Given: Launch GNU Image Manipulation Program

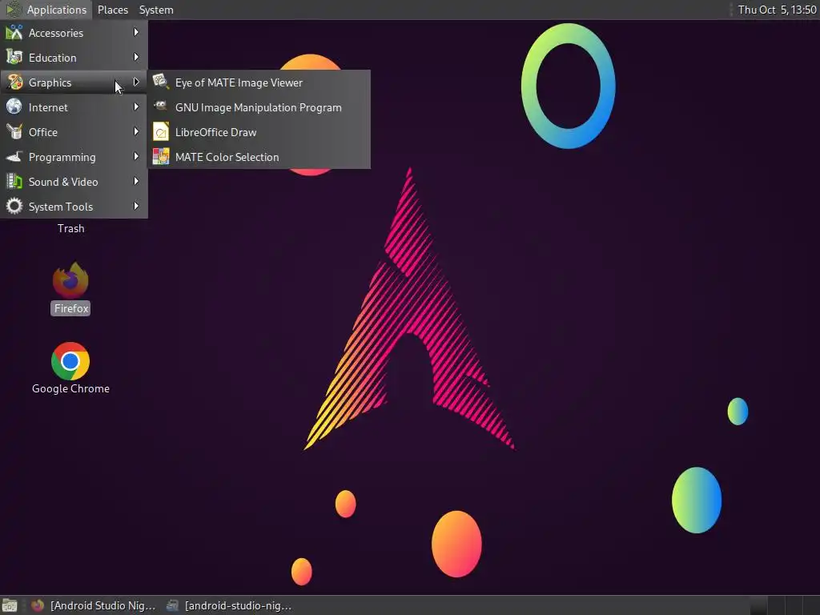Looking at the screenshot, I should tap(259, 107).
